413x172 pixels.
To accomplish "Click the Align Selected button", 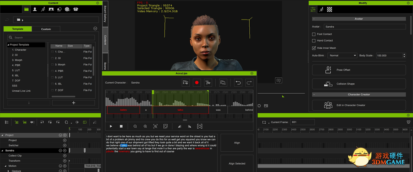I will click(237, 163).
